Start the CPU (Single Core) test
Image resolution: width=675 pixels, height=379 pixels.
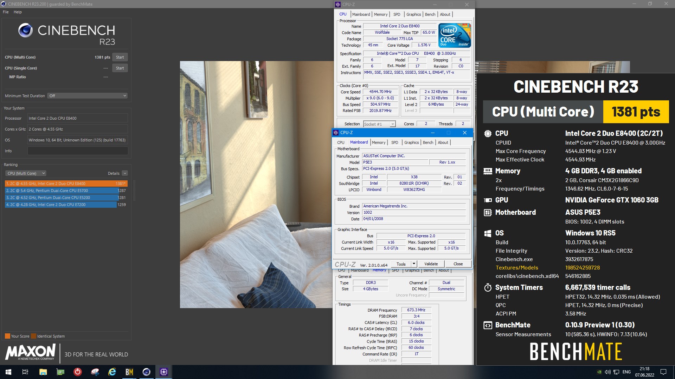[x=120, y=68]
